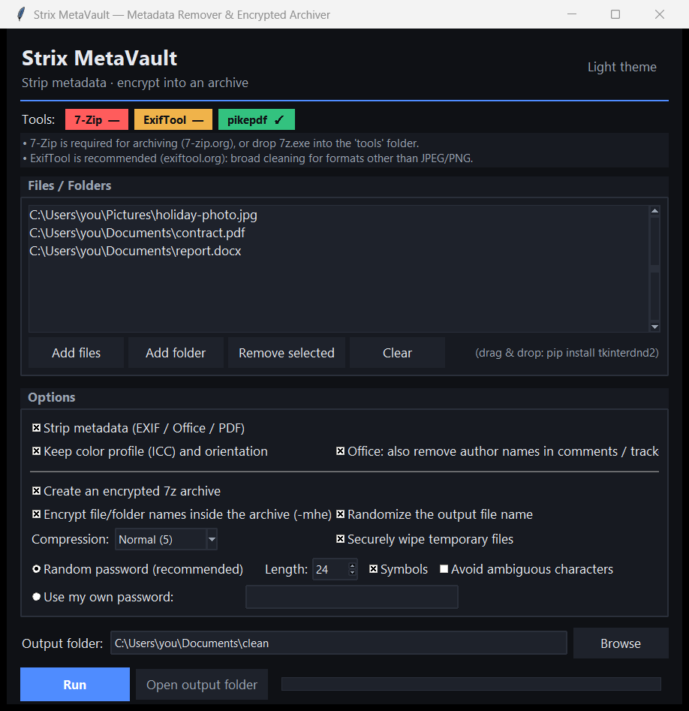689x711 pixels.
Task: Select contract.pdf in the file list
Action: [137, 233]
